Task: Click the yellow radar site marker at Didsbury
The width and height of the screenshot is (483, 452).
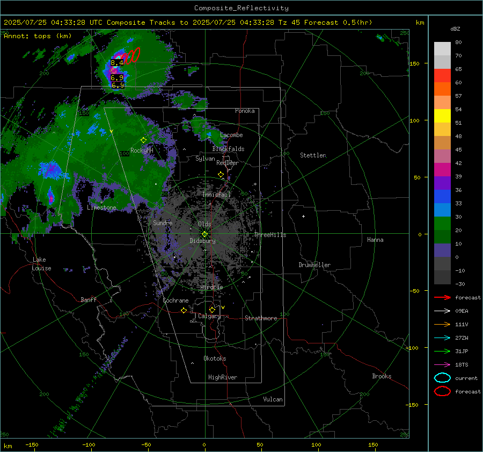Action: 204,234
